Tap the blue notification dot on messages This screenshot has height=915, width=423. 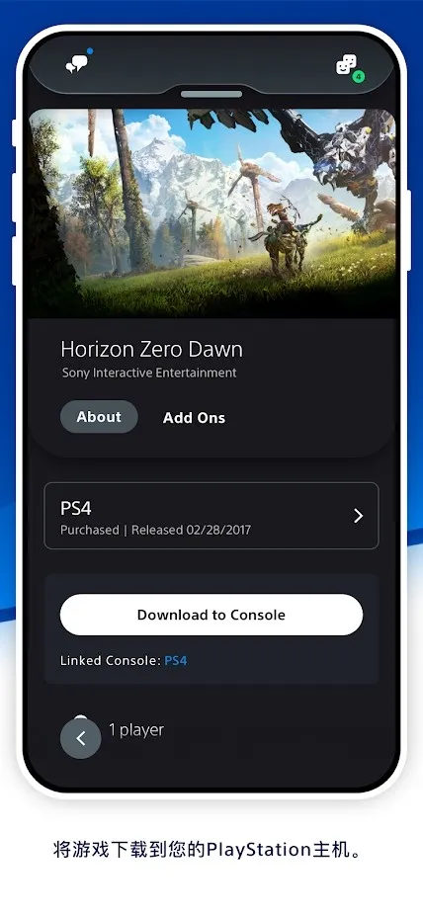89,51
